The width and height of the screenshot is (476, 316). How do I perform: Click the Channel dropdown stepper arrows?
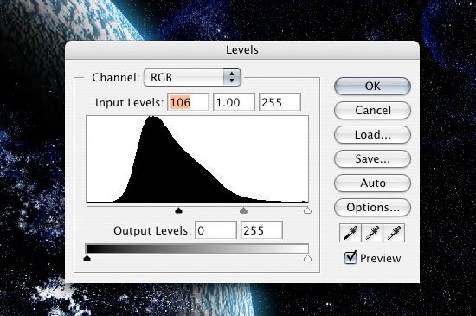(x=232, y=77)
